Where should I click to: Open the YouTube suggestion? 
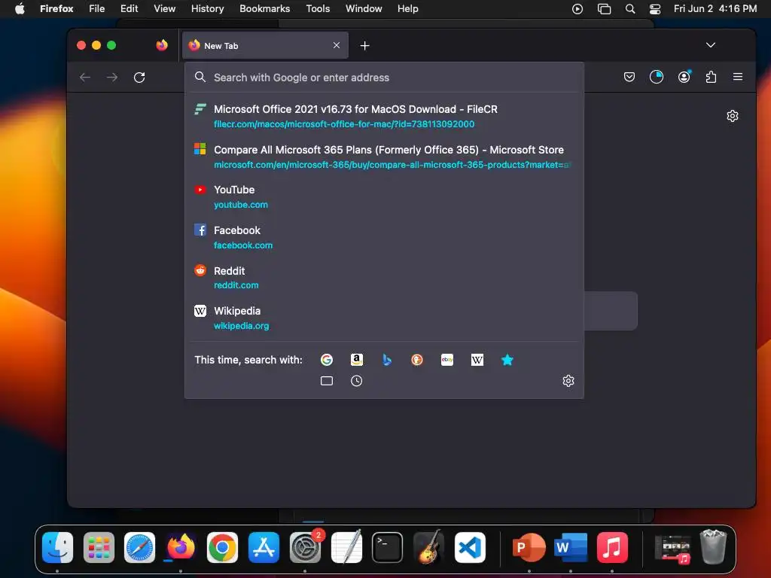[385, 196]
